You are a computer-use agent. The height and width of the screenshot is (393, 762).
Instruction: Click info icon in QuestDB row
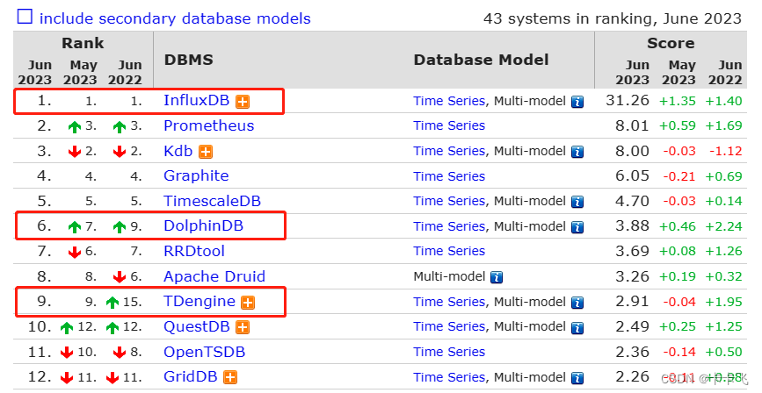pyautogui.click(x=577, y=328)
